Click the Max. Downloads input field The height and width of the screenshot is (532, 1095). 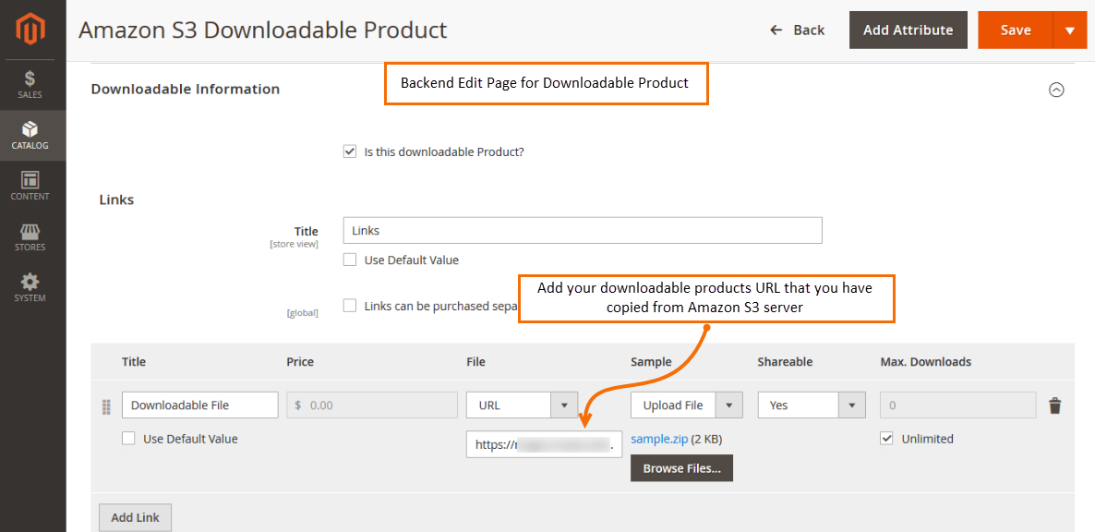[958, 405]
